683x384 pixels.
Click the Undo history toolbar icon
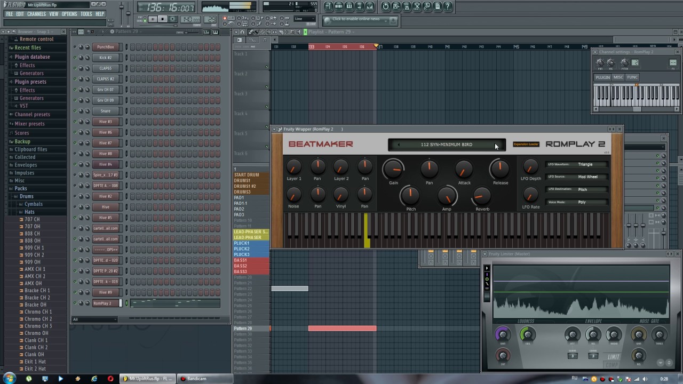coord(386,6)
